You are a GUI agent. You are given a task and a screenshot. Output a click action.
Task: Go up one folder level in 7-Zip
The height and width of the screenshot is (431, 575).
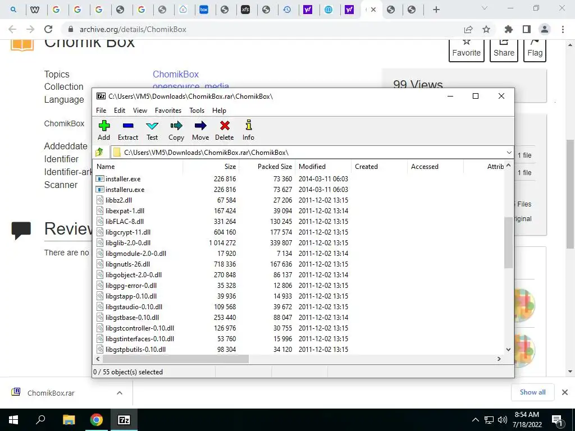point(99,152)
